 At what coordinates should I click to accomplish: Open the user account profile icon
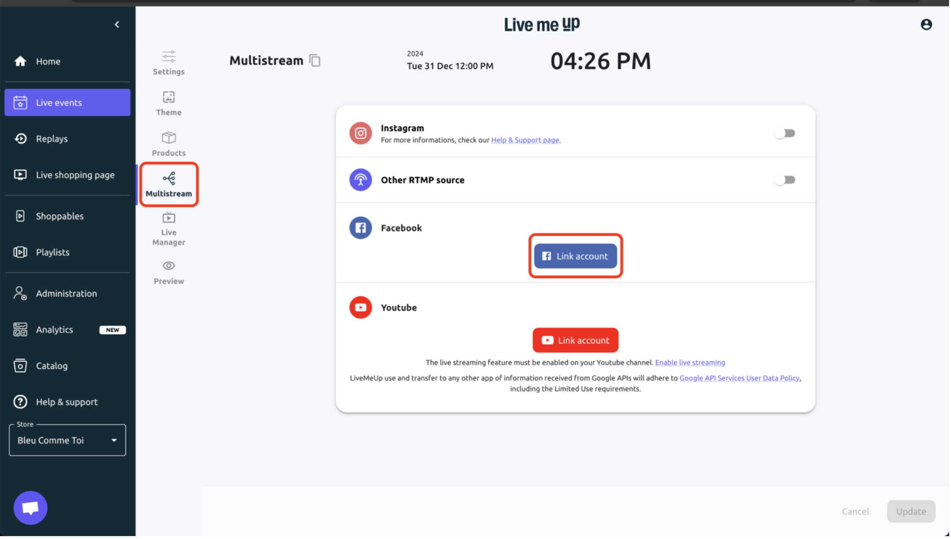(926, 25)
